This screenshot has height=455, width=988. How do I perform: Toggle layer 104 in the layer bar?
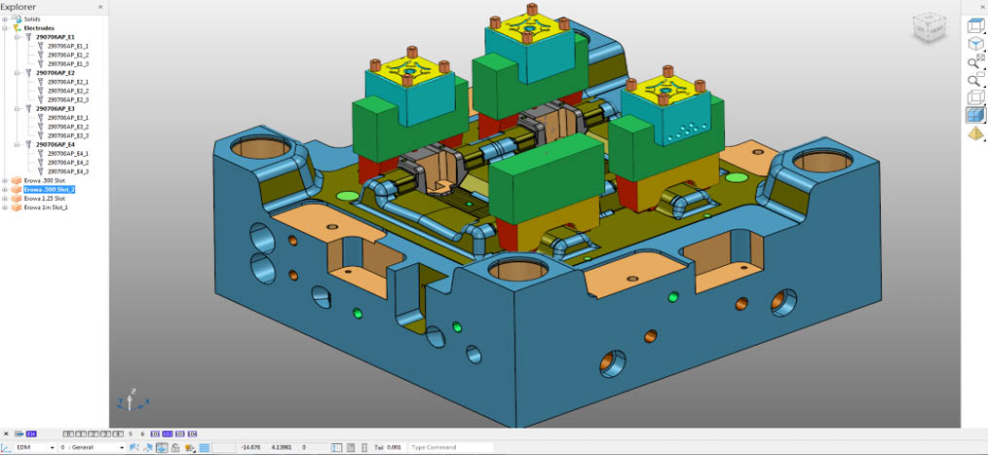point(192,434)
